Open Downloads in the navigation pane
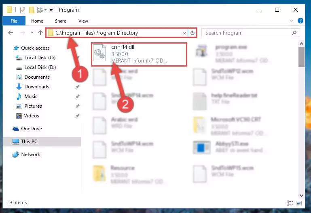 click(x=37, y=87)
